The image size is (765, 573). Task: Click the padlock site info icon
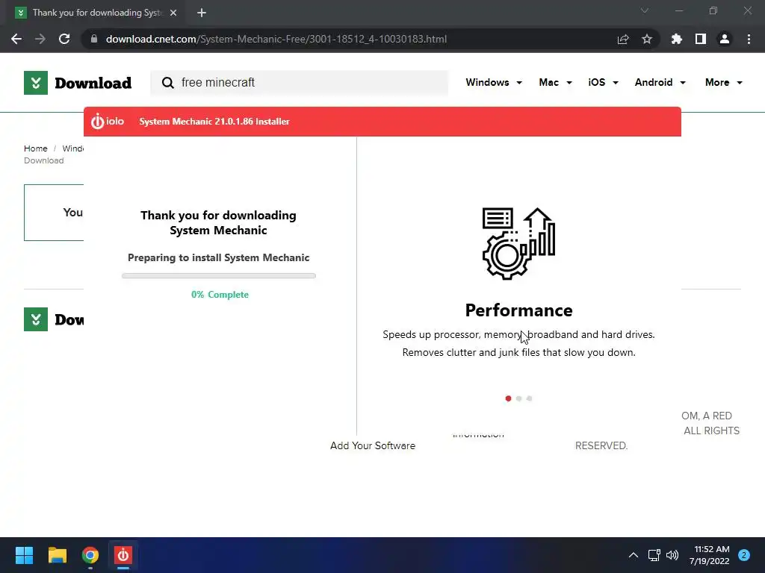coord(93,39)
